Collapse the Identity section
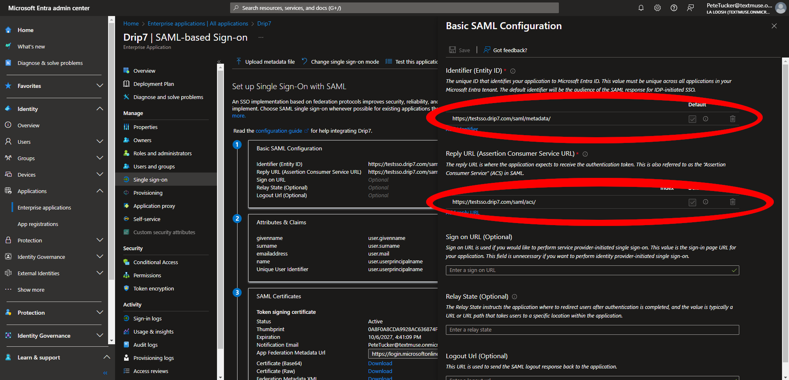Screen dimensions: 789x380 tap(99, 109)
